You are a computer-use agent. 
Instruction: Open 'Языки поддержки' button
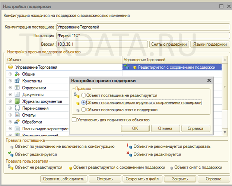pyautogui.click(x=210, y=44)
